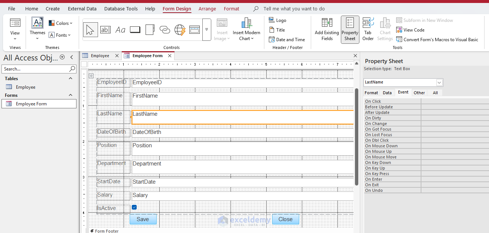
Task: Open Property Sheet Format tab
Action: click(371, 93)
